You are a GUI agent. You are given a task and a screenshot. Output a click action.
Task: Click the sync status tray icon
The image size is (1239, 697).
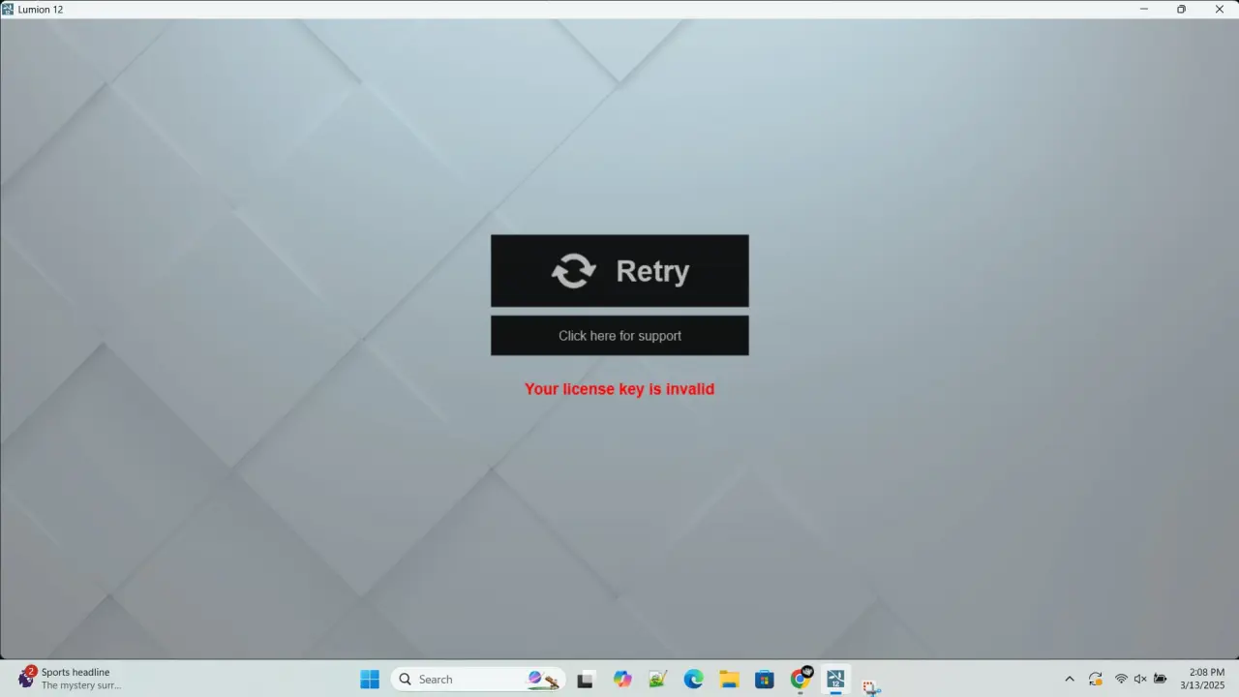[1096, 679]
